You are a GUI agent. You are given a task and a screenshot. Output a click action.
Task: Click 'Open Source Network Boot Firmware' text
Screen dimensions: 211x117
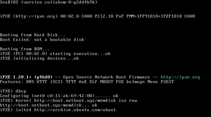[x=106, y=77]
